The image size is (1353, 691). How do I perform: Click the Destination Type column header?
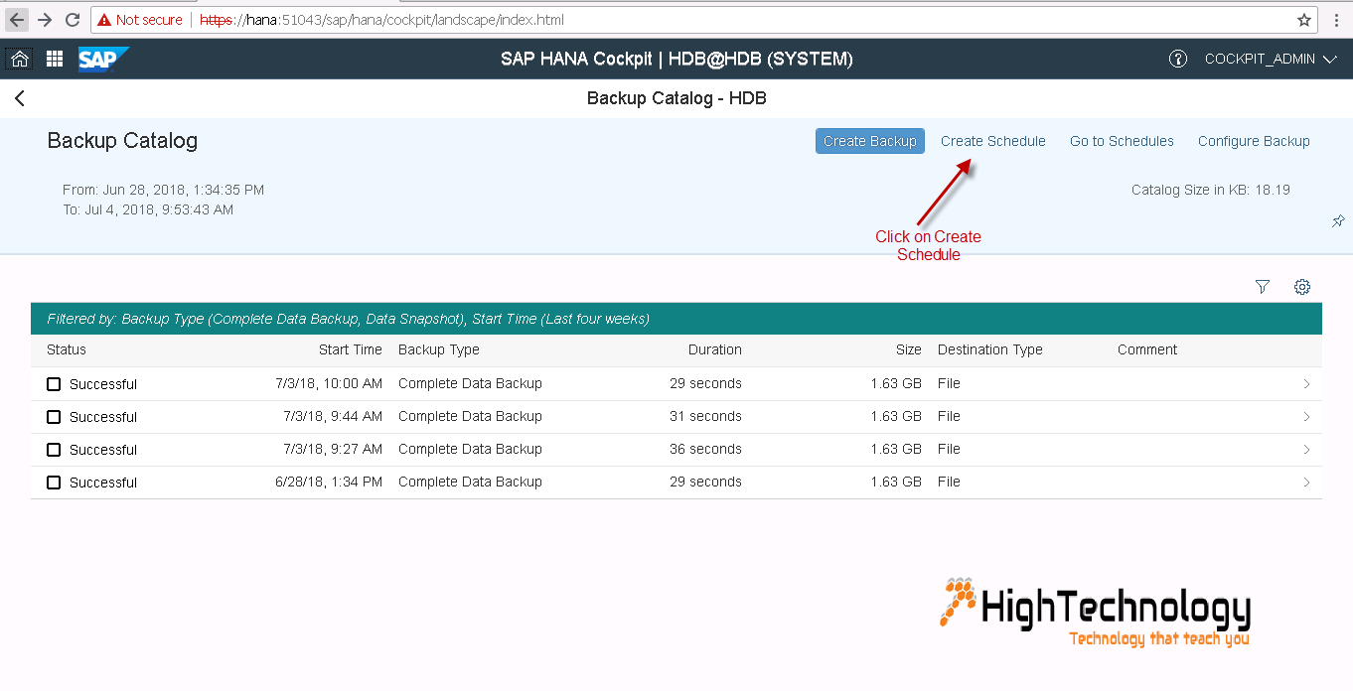[x=990, y=349]
